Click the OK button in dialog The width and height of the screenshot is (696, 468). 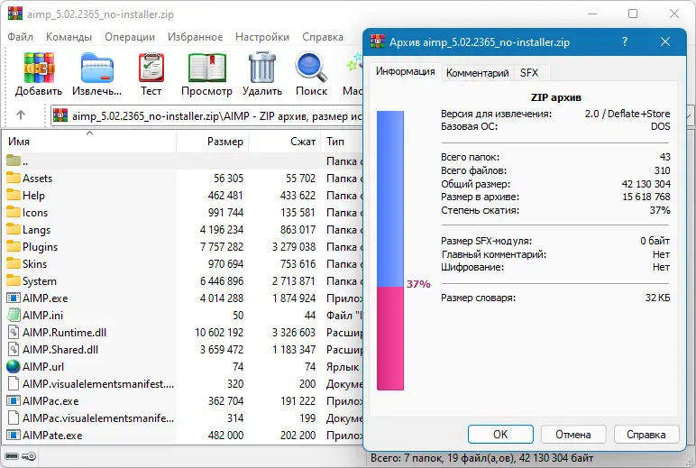(x=500, y=435)
